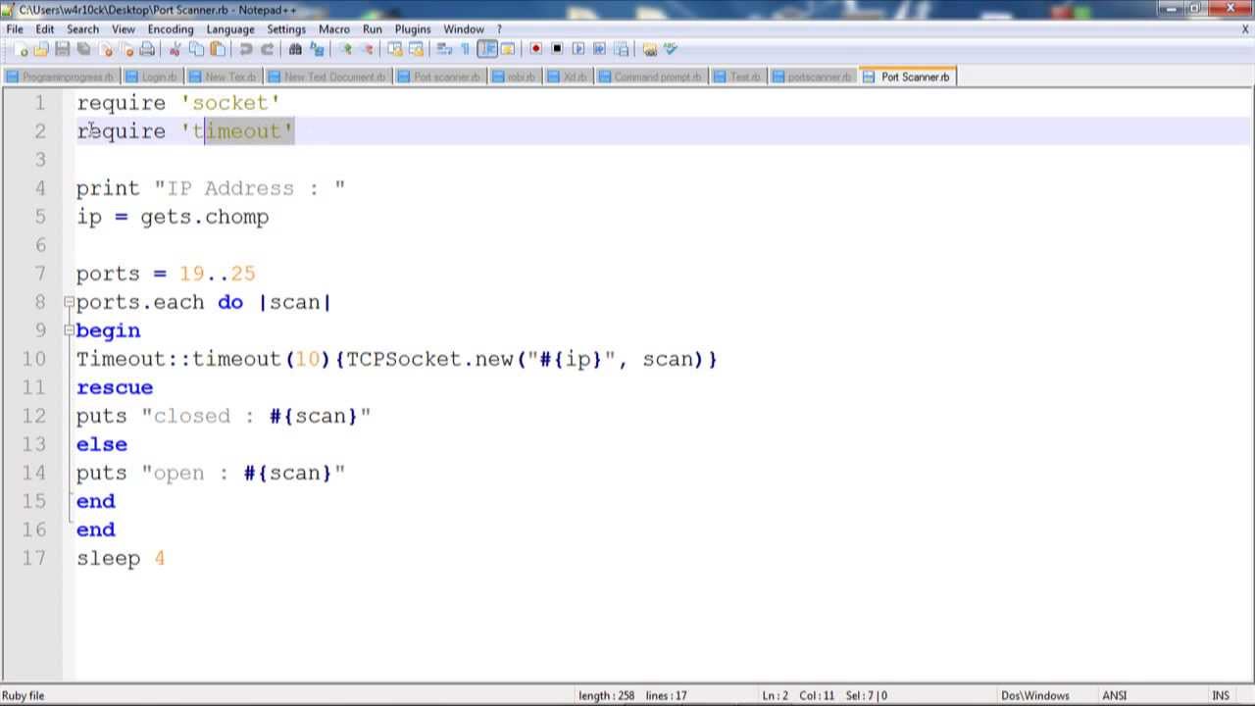This screenshot has width=1255, height=706.
Task: Open the File menu
Action: [x=15, y=29]
